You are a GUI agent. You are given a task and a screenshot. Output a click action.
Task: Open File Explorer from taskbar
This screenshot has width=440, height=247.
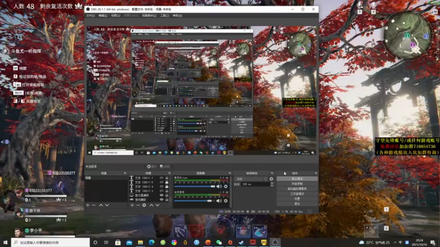[140, 242]
